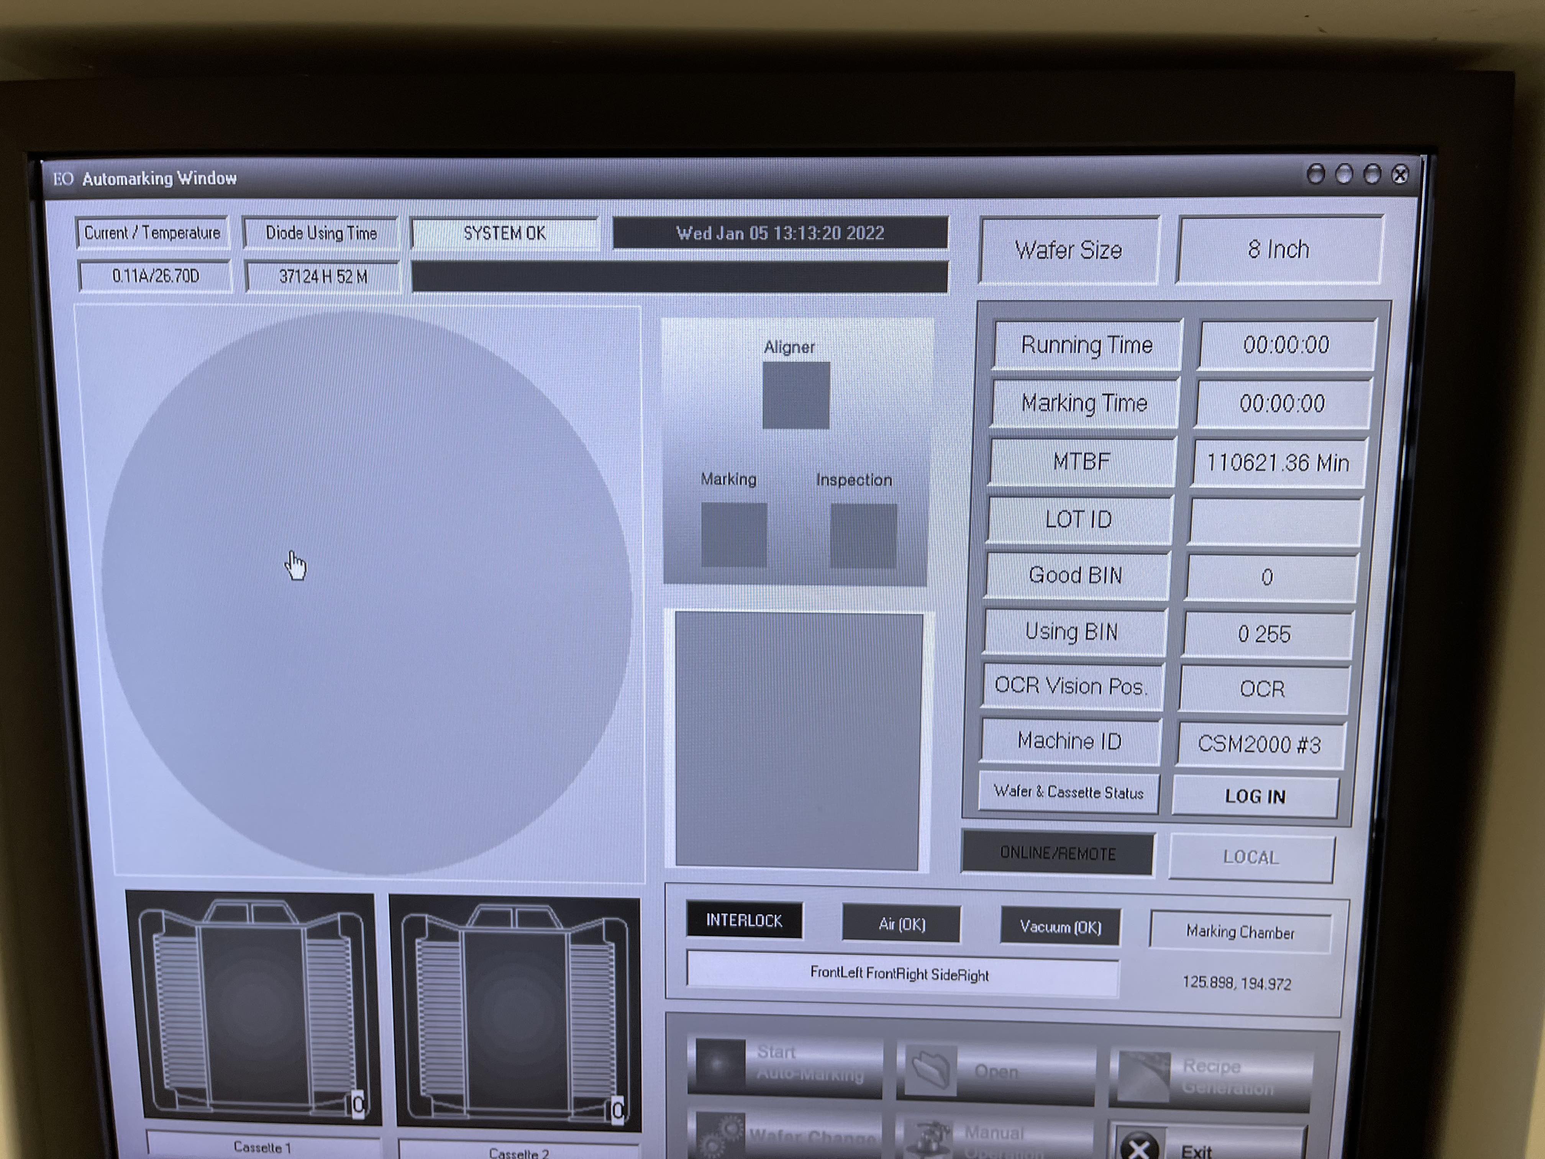Click the empty LOT ID field
Image resolution: width=1545 pixels, height=1159 pixels.
click(x=1275, y=521)
